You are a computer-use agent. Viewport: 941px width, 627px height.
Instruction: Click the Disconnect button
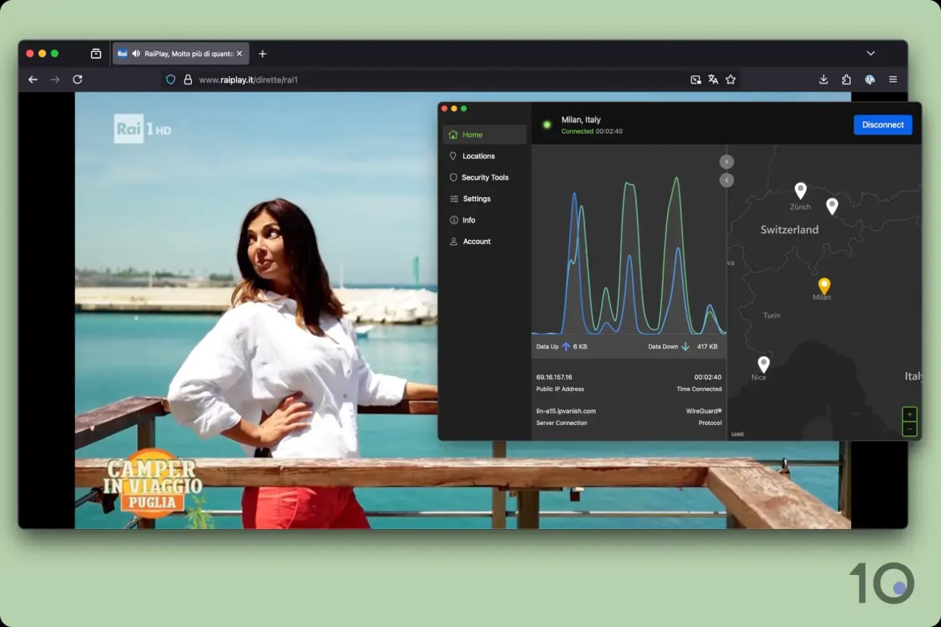883,125
